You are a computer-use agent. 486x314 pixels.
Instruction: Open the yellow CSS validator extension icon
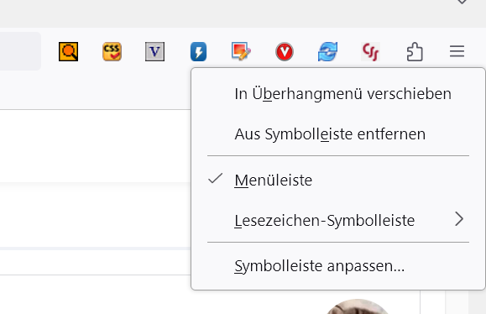click(x=112, y=51)
